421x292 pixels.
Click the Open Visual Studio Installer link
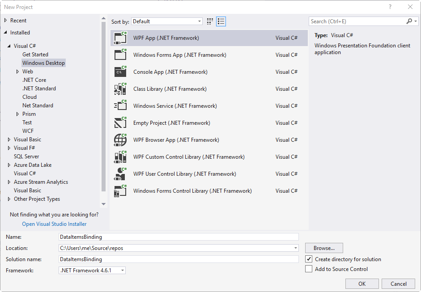coord(54,224)
